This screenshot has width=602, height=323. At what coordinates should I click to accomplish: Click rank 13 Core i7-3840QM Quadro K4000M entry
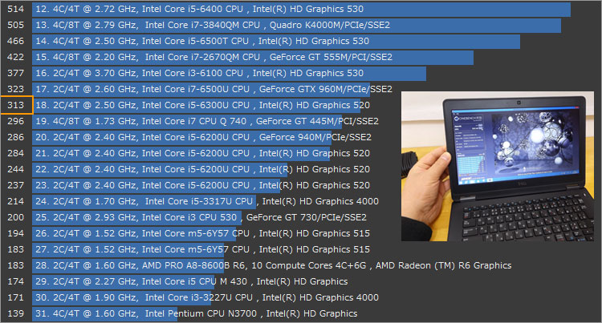[x=213, y=25]
